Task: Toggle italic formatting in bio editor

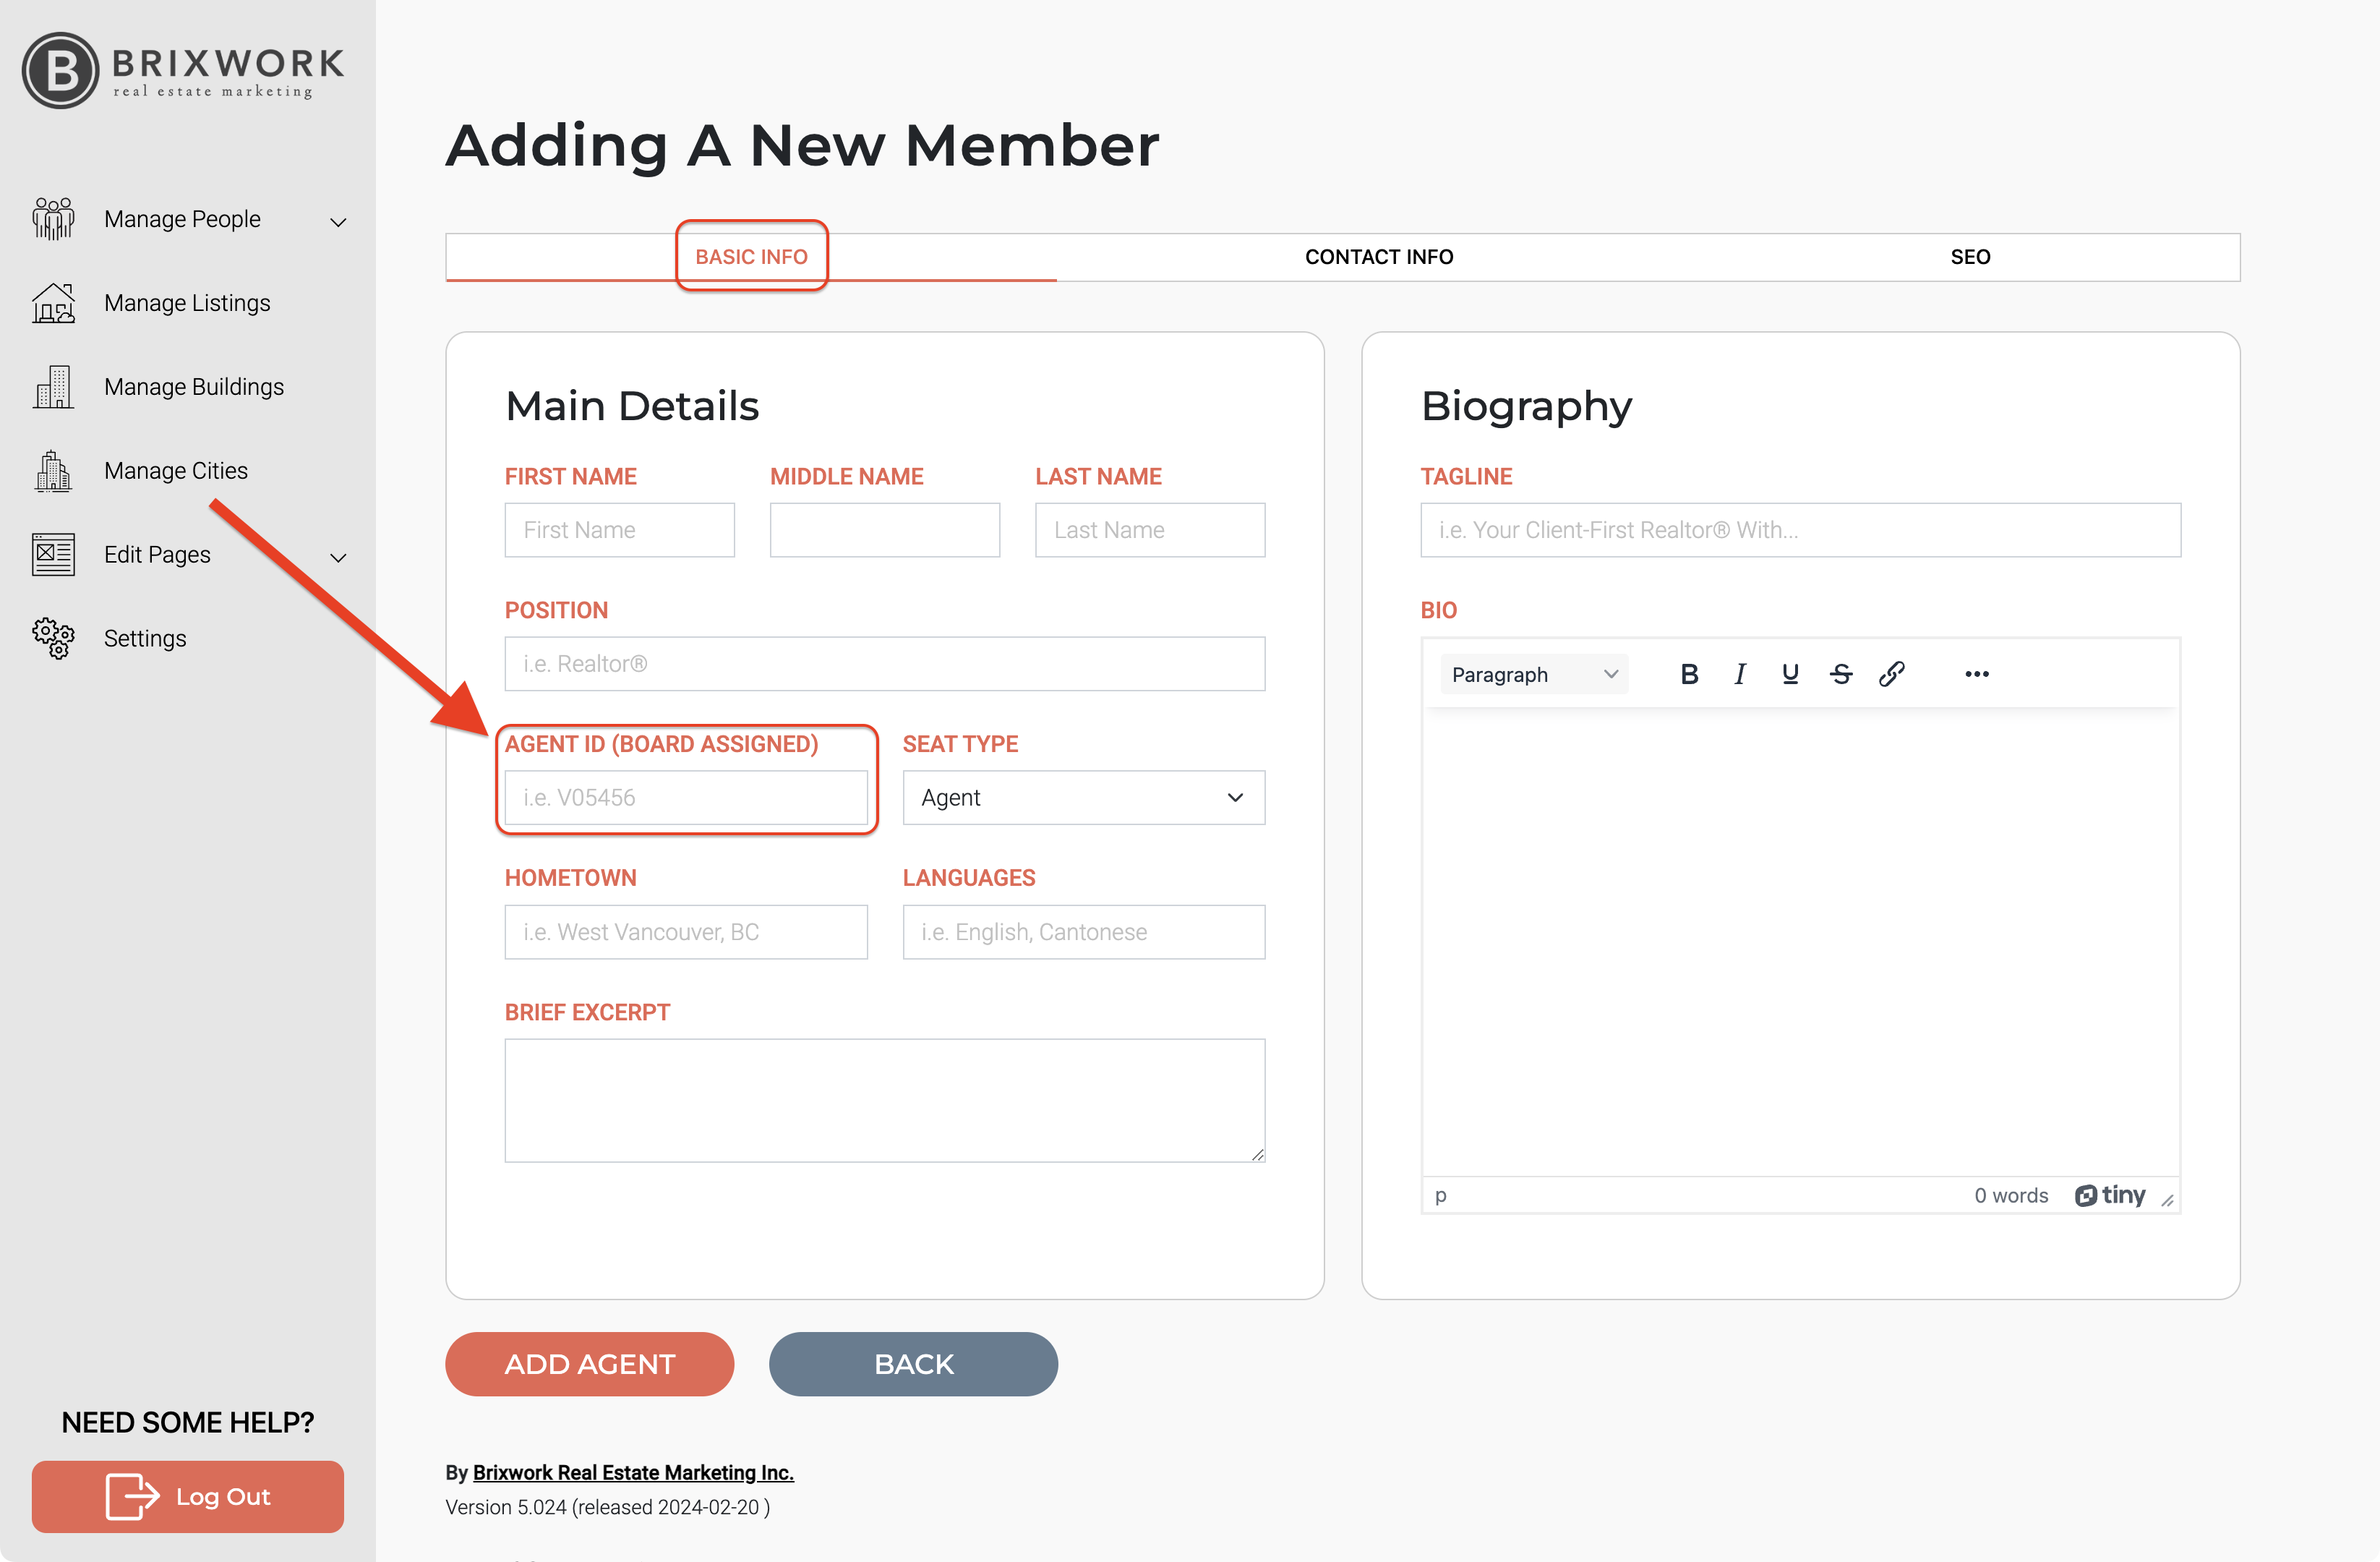Action: 1740,674
